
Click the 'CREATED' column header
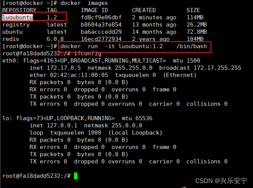click(x=144, y=10)
